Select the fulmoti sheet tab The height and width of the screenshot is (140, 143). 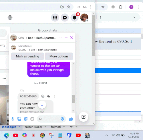coord(56,127)
